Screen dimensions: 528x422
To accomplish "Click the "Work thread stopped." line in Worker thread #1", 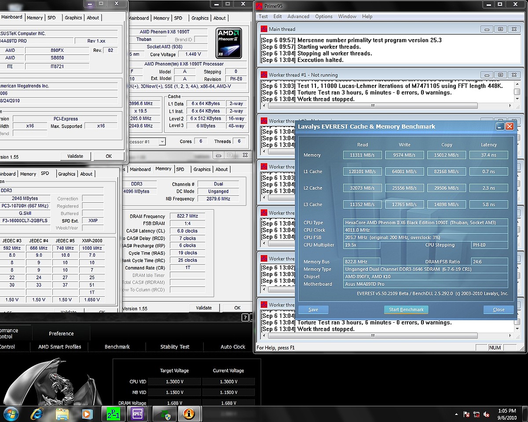I will (x=308, y=99).
